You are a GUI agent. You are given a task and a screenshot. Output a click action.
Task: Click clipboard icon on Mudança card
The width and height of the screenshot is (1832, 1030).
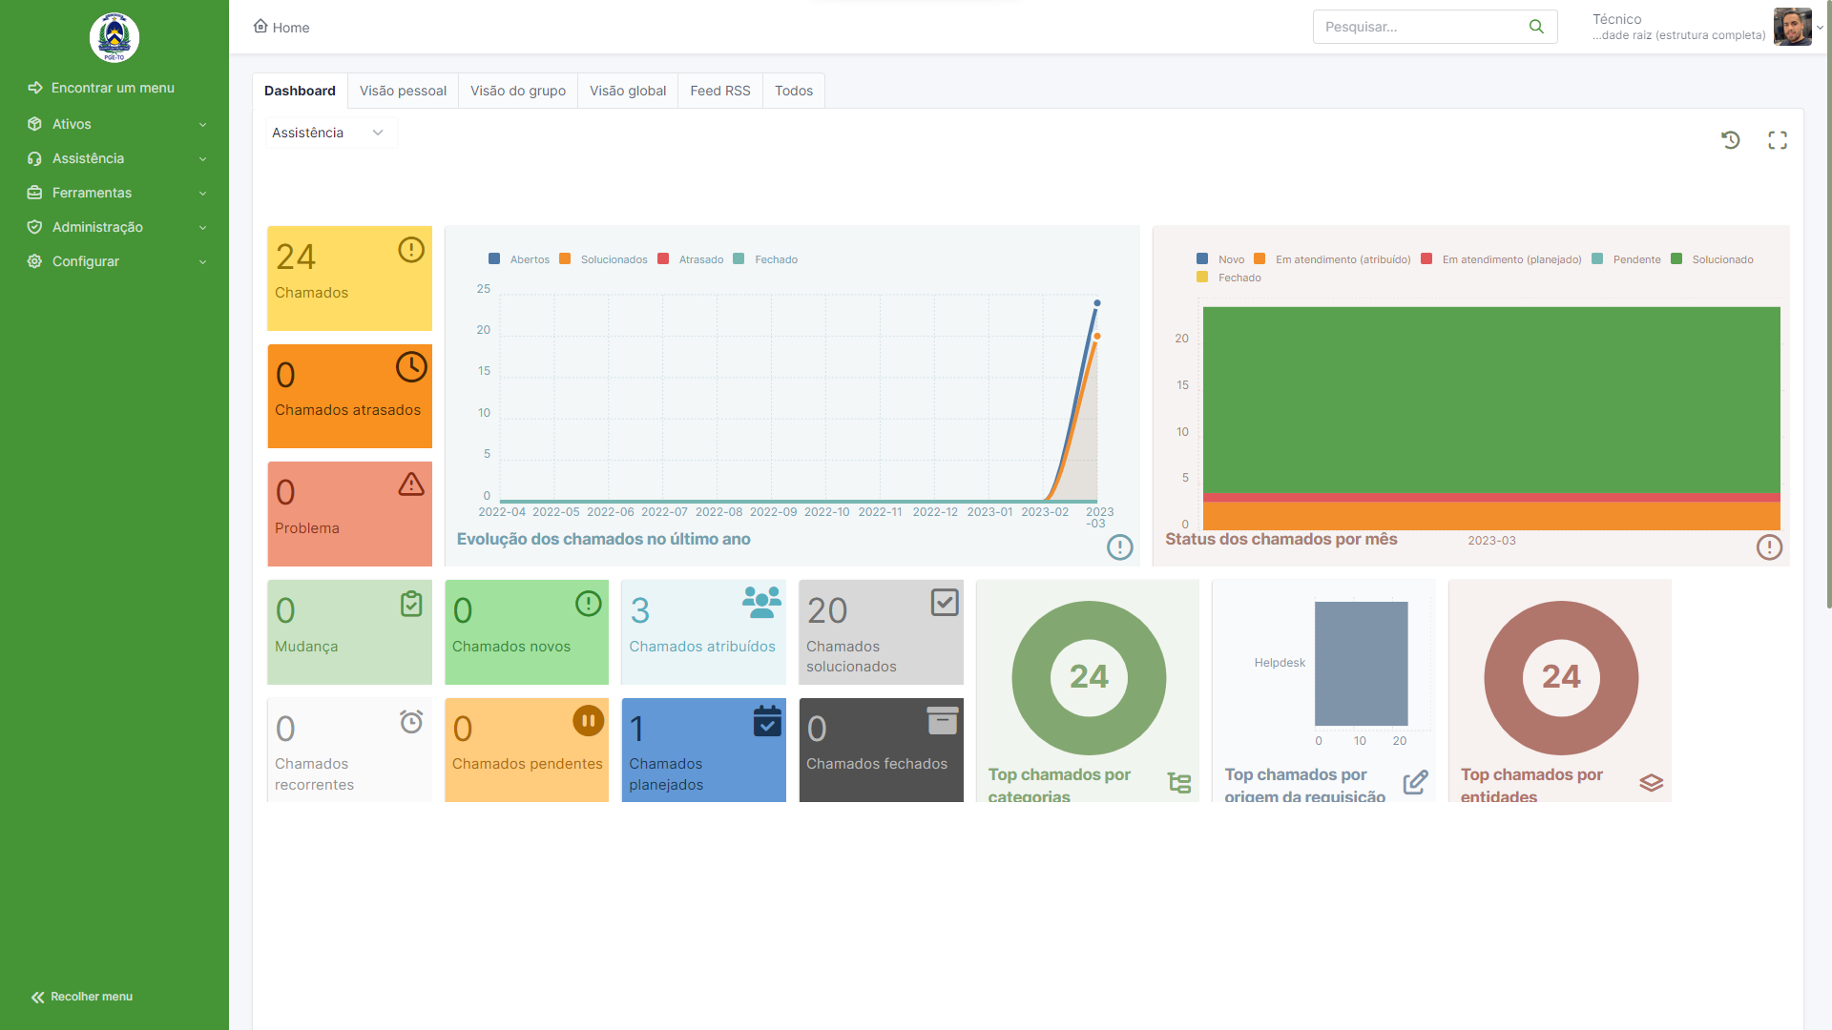(411, 604)
